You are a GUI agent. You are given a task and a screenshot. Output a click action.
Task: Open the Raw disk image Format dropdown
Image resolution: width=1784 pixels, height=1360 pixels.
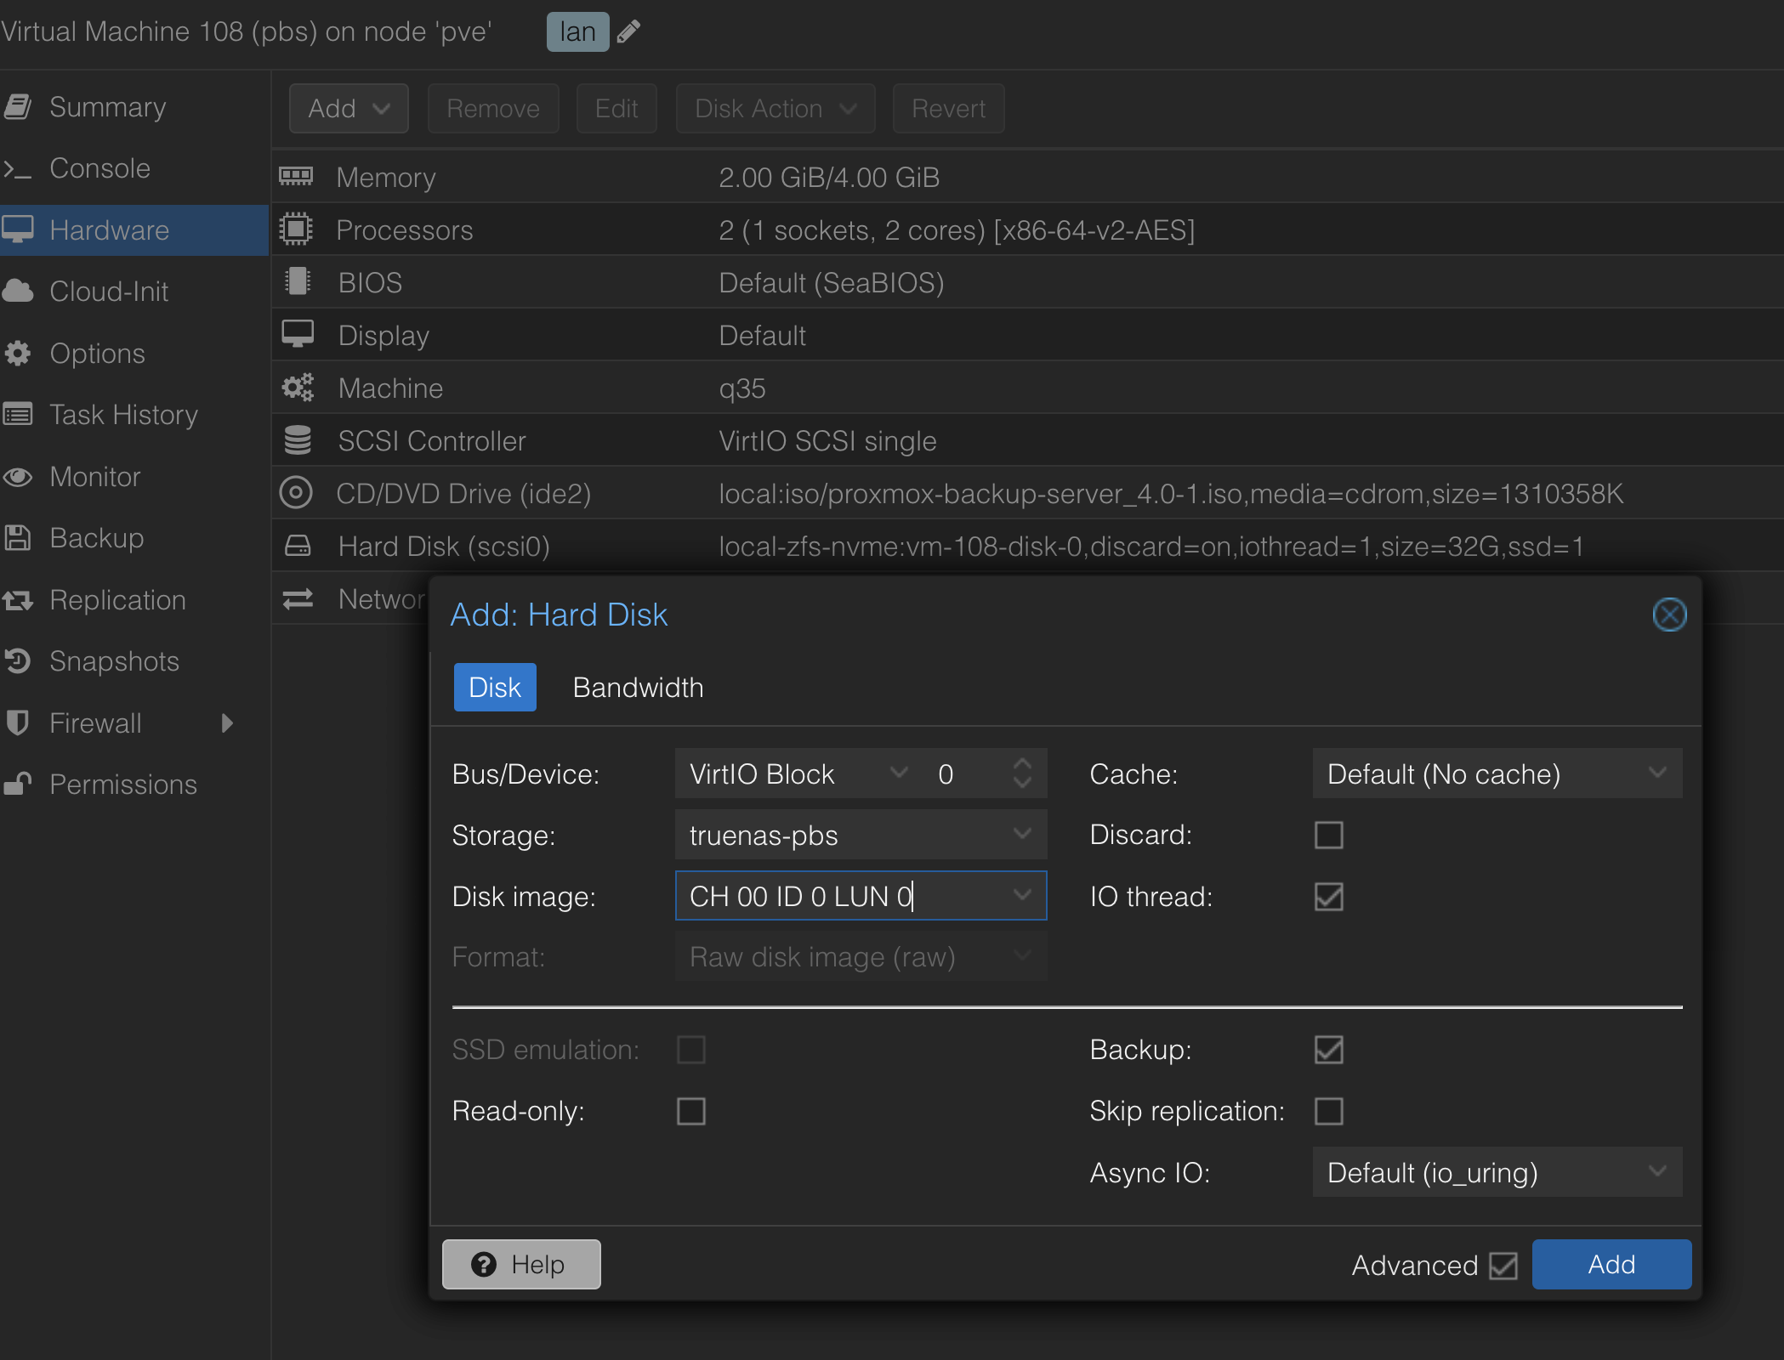[x=1022, y=957]
